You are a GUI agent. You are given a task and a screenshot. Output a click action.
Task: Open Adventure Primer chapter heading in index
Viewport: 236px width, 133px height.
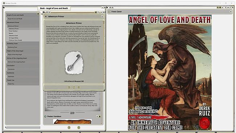click(13, 22)
